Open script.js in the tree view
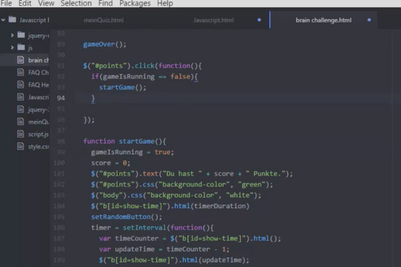 [x=38, y=134]
